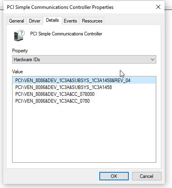Select the hardware ID ending in CC_0780
Viewport: 172px width, 188px height.
tap(52, 101)
